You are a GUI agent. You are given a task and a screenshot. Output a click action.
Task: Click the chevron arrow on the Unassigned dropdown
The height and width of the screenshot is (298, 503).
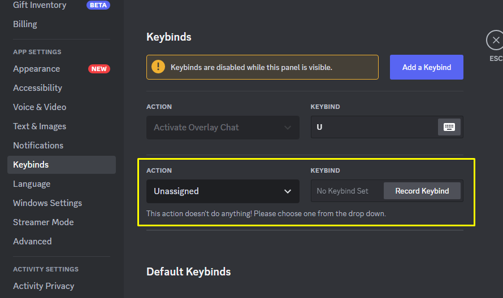(x=288, y=191)
